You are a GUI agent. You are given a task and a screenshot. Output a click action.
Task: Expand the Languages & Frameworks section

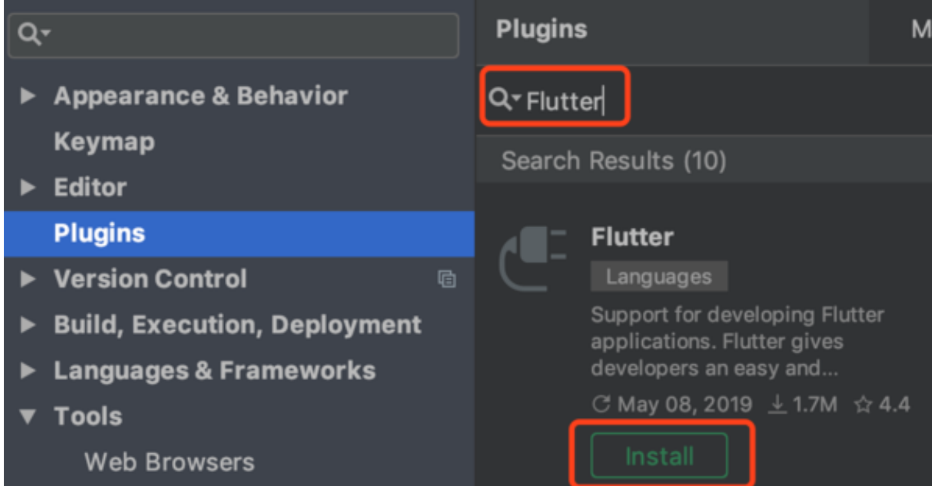pos(28,370)
